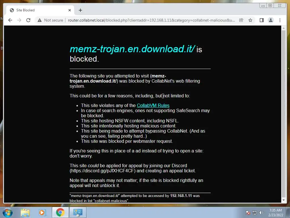This screenshot has height=218, width=290.
Task: Open the volume tray icon
Action: pos(261,213)
